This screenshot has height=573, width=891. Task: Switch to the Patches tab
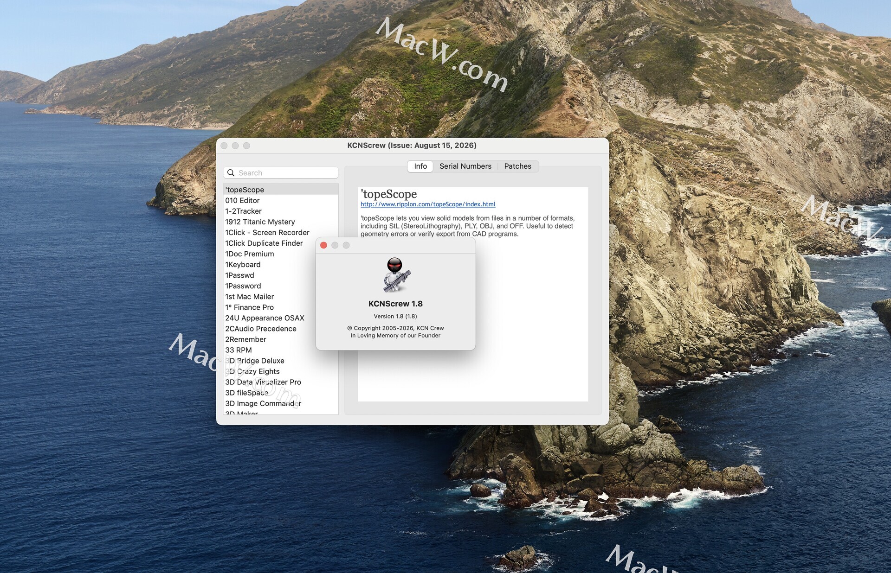coord(518,166)
